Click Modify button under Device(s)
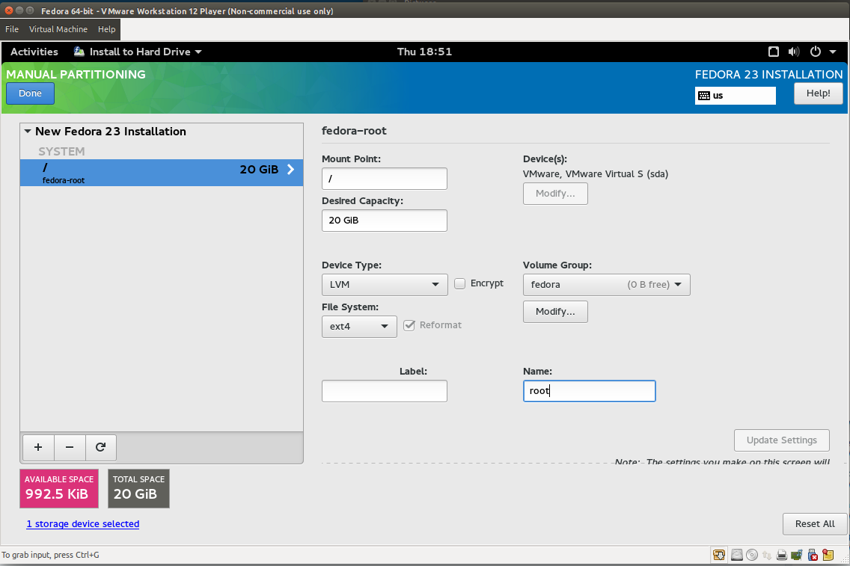The width and height of the screenshot is (850, 566). 555,194
